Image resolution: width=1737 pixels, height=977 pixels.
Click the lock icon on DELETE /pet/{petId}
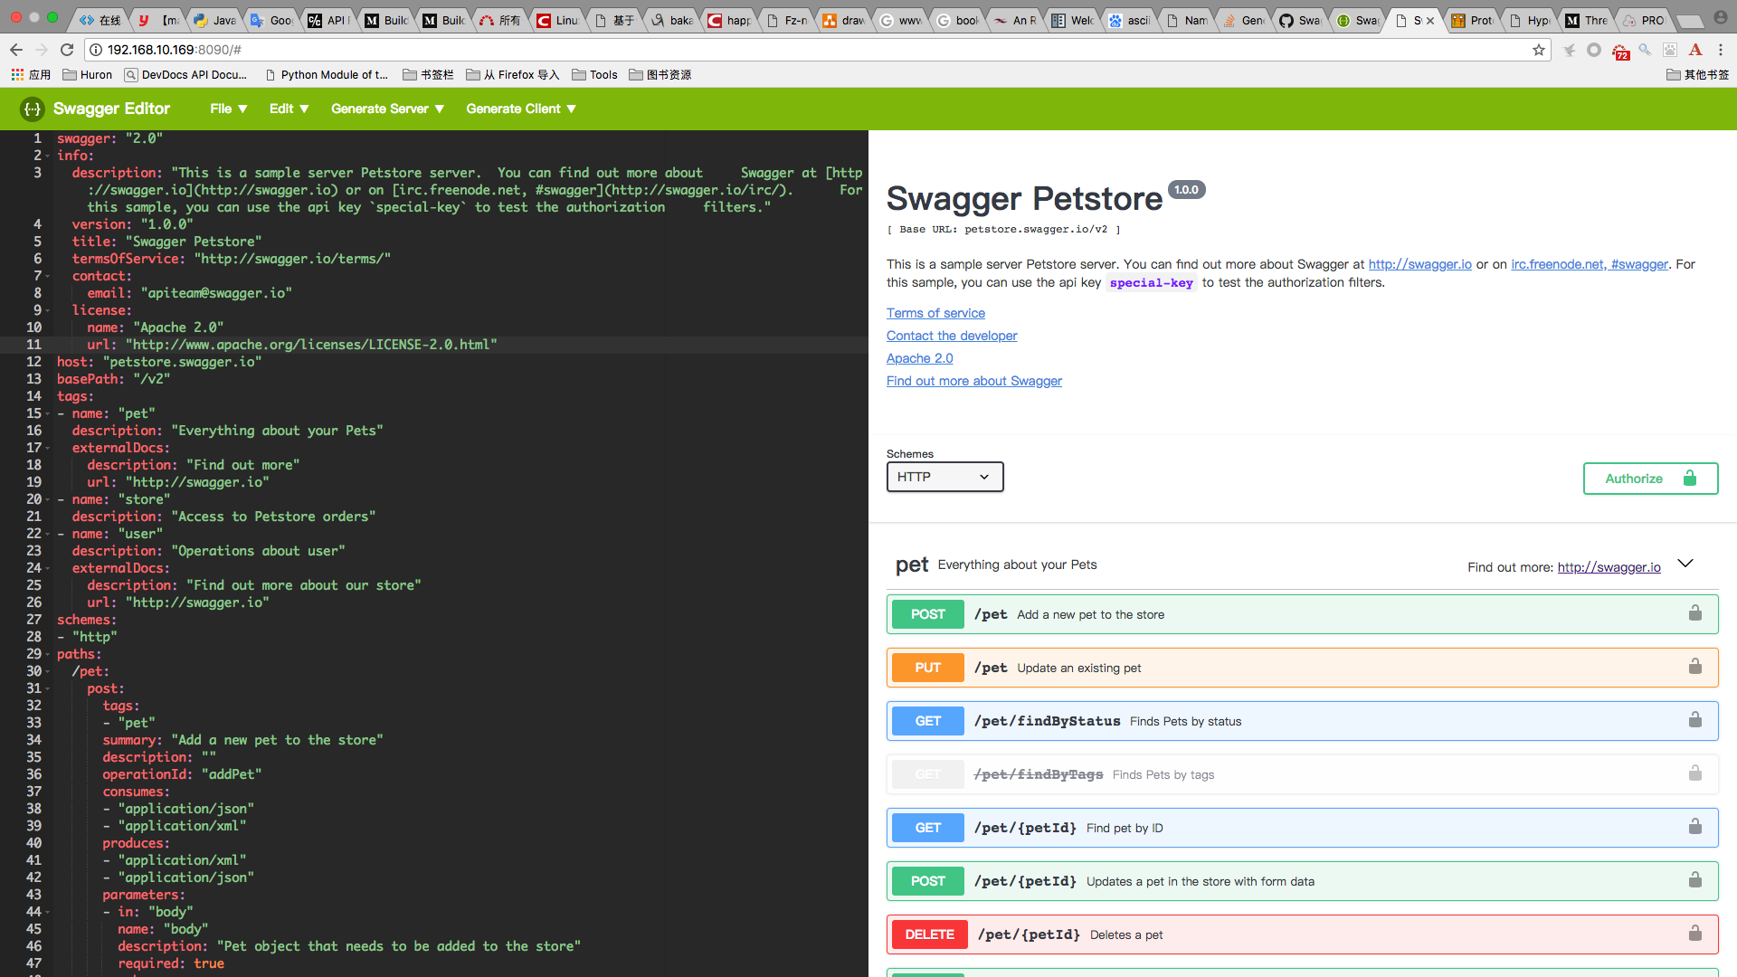tap(1695, 933)
